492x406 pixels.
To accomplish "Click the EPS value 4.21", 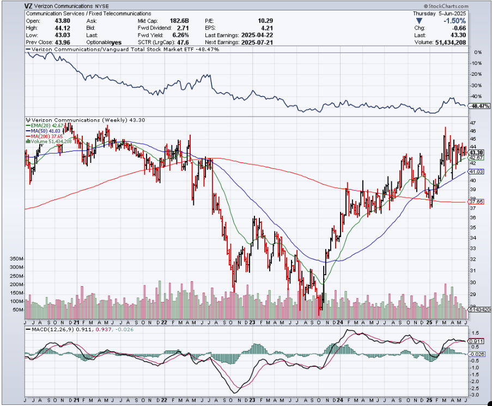I will (x=267, y=28).
